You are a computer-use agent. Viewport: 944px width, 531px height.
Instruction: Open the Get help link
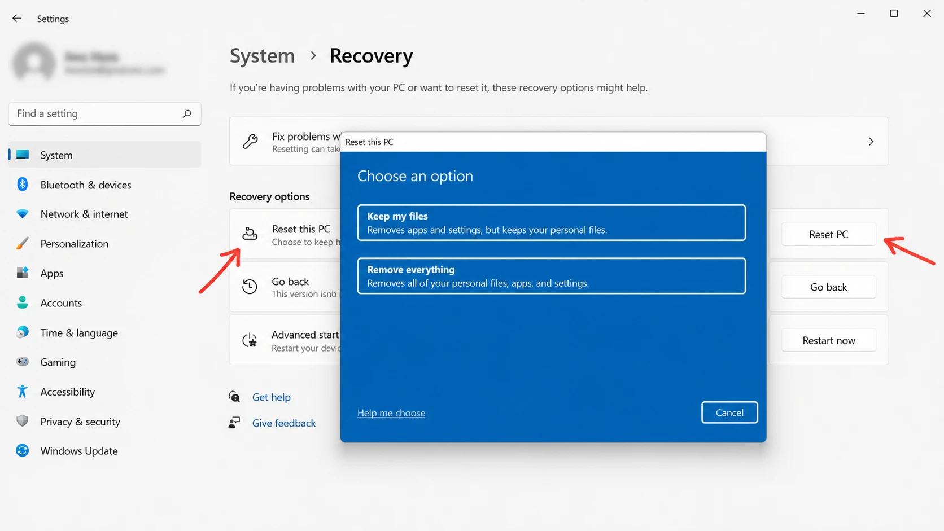(x=272, y=397)
